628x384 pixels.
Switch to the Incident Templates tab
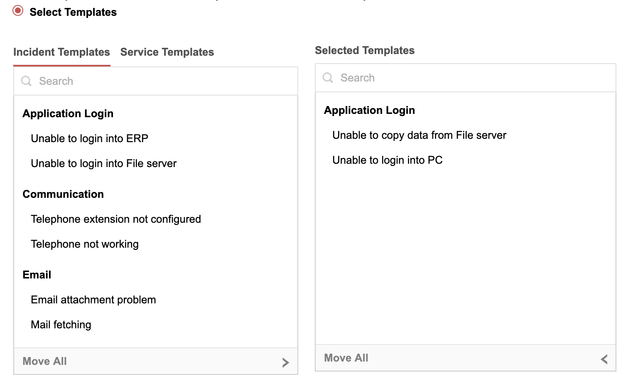click(61, 52)
